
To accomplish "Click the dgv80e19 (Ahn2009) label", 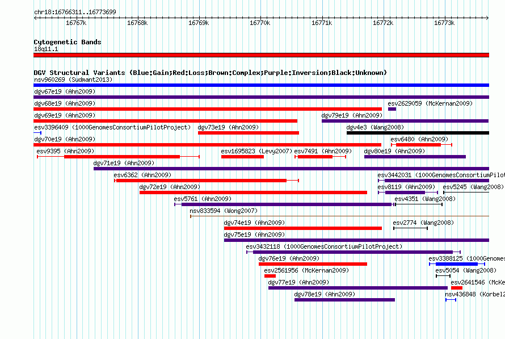I will click(394, 151).
